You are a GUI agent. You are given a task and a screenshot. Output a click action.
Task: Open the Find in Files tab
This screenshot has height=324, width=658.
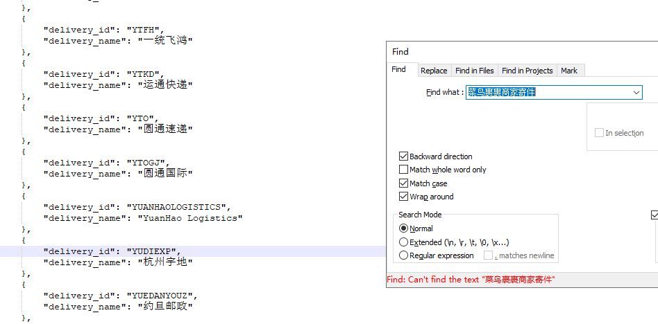(x=475, y=71)
